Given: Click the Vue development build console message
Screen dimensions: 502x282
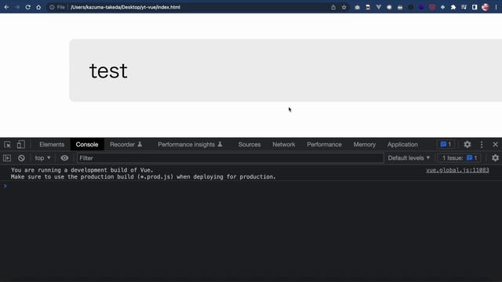Looking at the screenshot, I should [x=143, y=173].
